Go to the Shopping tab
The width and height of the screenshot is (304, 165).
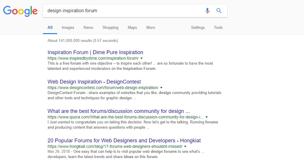110,27
